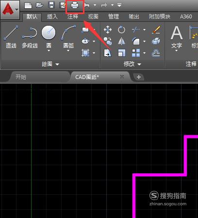Select the ellipse draw tool
The height and width of the screenshot is (218, 198).
(85, 41)
